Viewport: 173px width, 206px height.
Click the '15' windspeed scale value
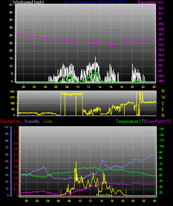pos(11,58)
